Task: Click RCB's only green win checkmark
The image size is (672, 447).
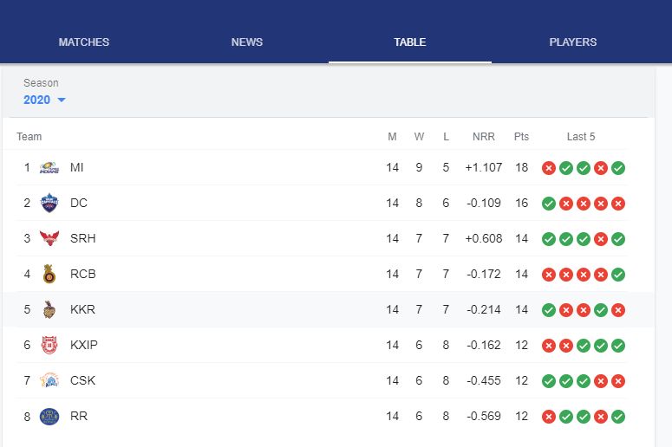Action: (x=618, y=275)
